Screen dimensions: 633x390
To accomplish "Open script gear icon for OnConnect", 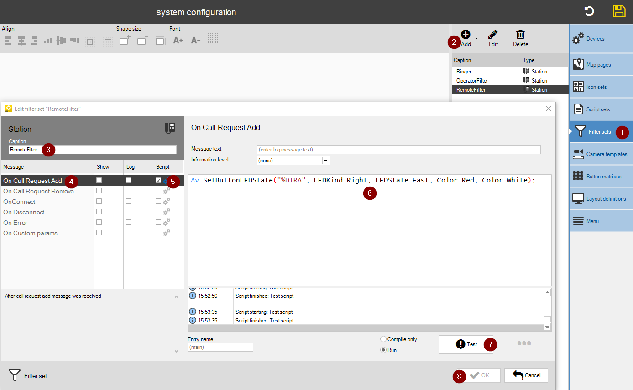I will (x=167, y=201).
